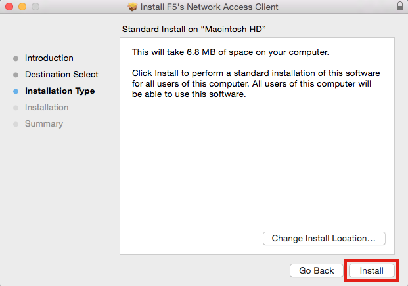
Task: Click the blue bullet beside Installation Type
Action: click(16, 91)
